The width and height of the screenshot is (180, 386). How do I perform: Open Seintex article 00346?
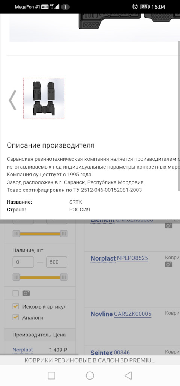(x=122, y=353)
